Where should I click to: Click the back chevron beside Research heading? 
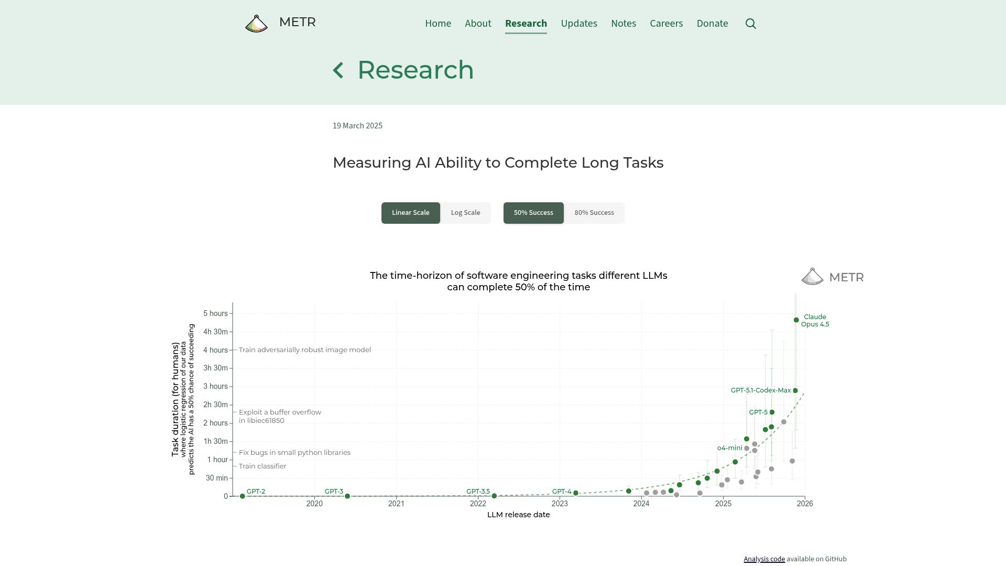(338, 70)
